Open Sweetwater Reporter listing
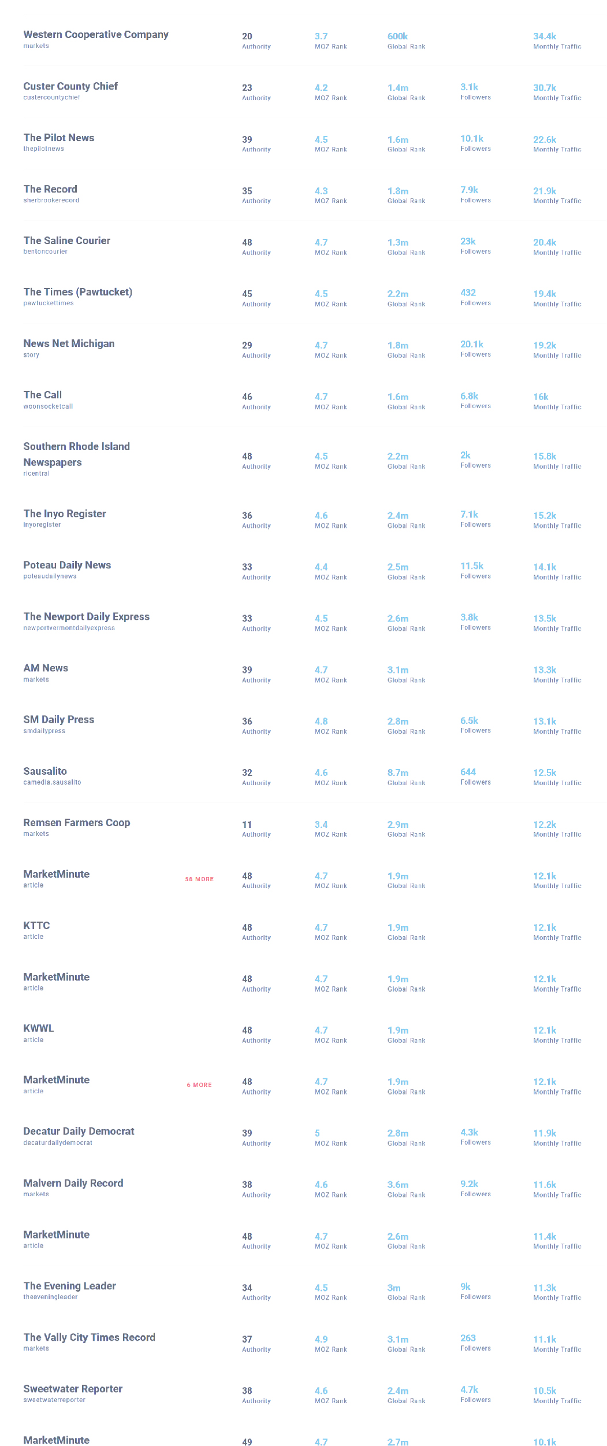This screenshot has width=607, height=1446. tap(73, 1389)
